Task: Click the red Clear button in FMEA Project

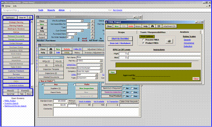Action: click(196, 79)
